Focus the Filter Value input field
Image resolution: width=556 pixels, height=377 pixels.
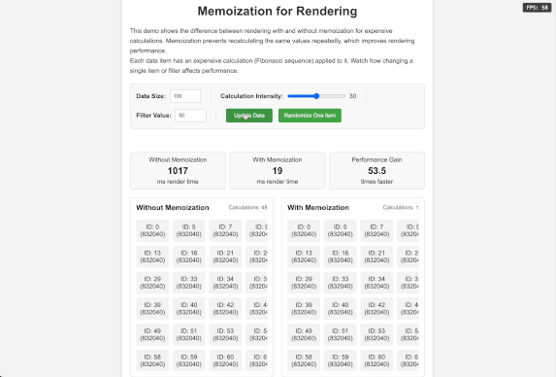190,116
